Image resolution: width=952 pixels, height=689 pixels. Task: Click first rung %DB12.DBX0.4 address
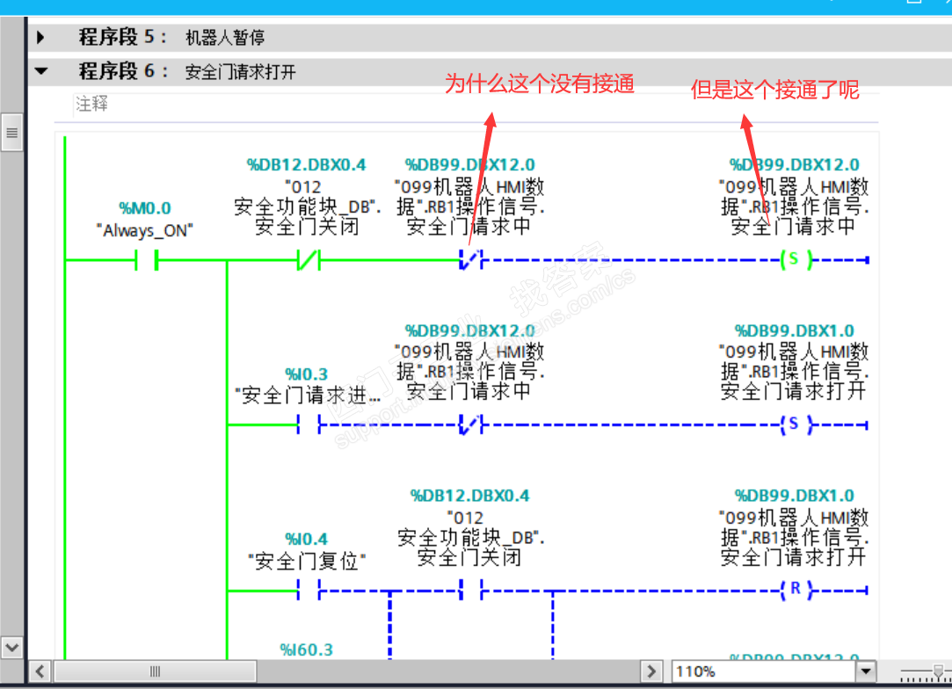[x=307, y=164]
